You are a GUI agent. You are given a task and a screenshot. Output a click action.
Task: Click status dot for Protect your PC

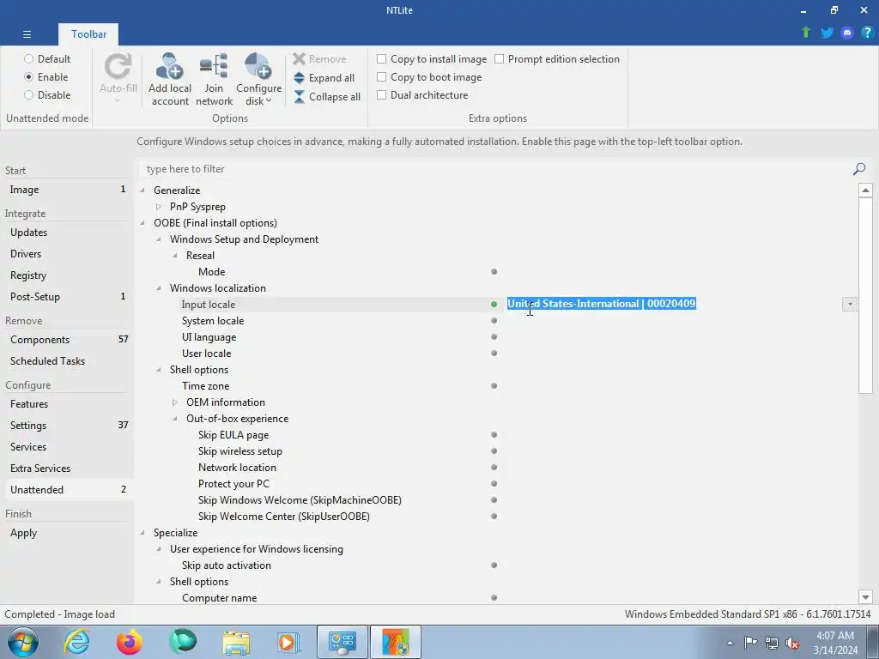(494, 483)
